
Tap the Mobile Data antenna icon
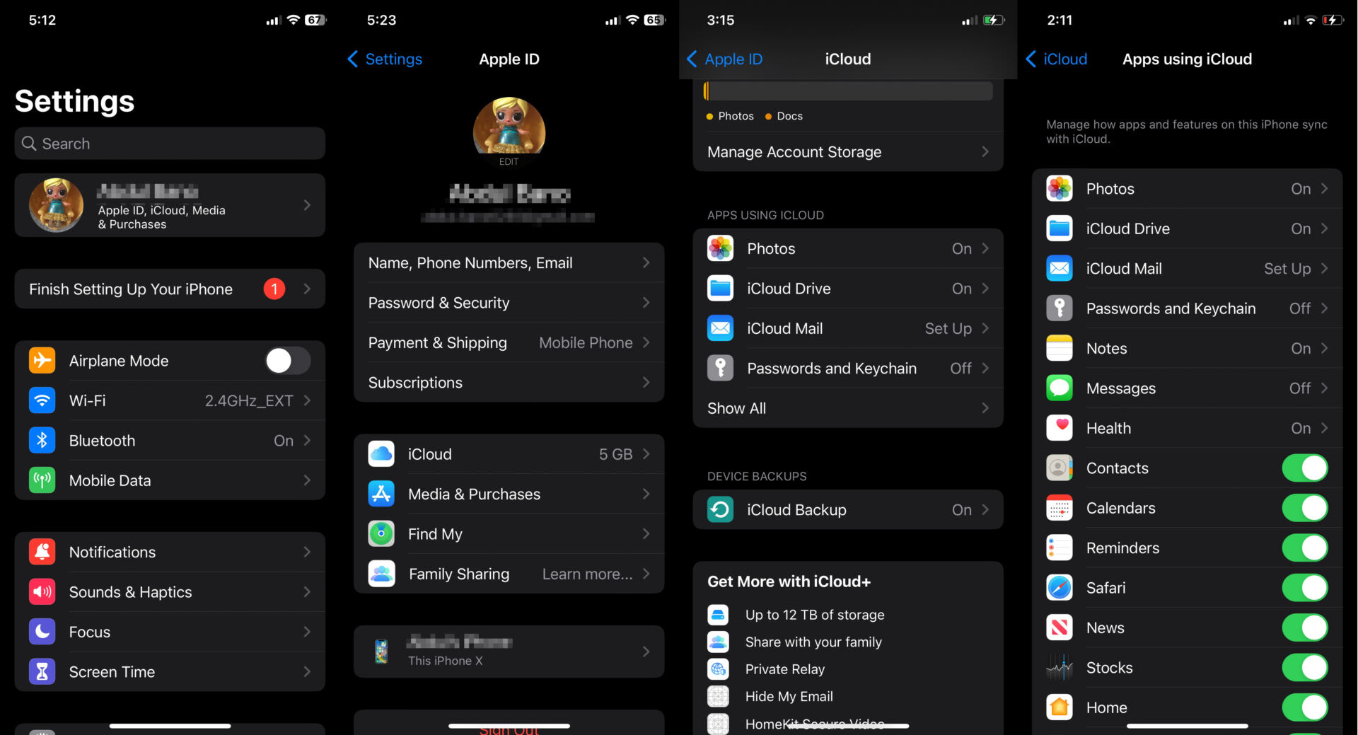click(x=42, y=480)
